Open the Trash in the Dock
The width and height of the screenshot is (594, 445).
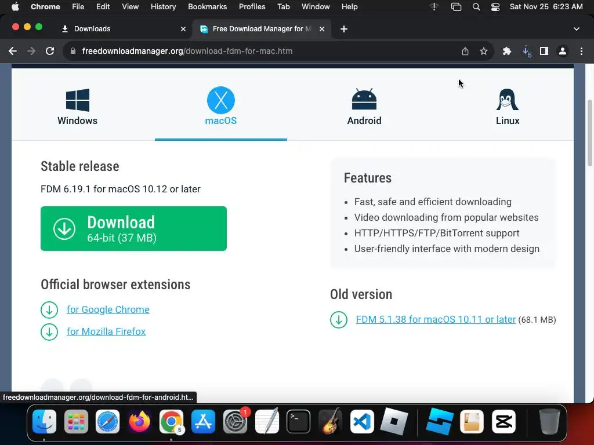coord(549,421)
